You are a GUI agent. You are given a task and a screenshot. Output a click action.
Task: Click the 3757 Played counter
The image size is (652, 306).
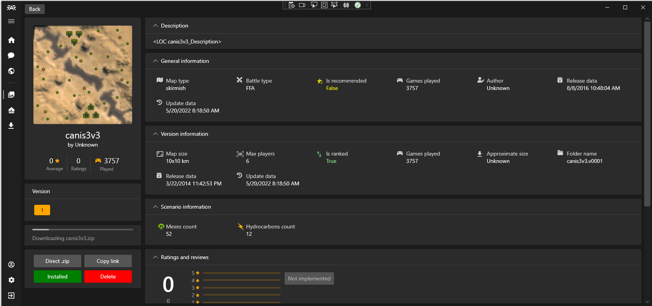pos(107,164)
